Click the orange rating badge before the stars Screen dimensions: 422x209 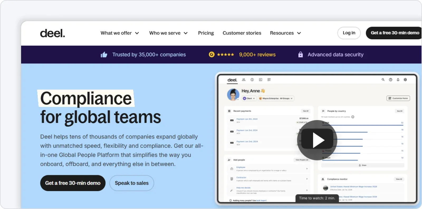point(212,55)
